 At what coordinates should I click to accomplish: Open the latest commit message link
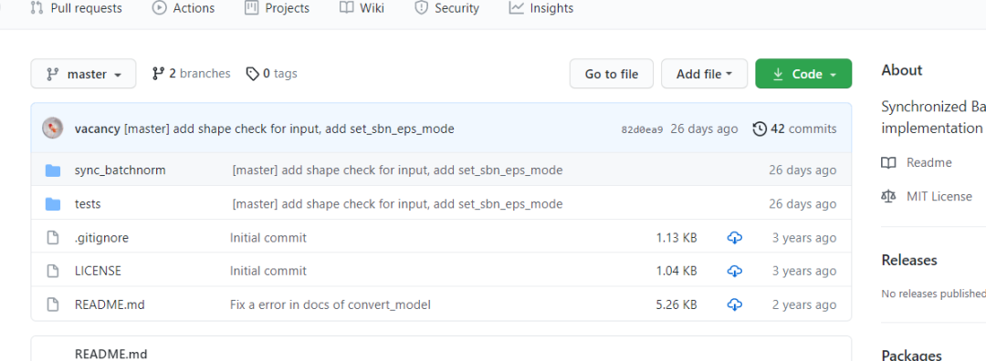click(289, 129)
